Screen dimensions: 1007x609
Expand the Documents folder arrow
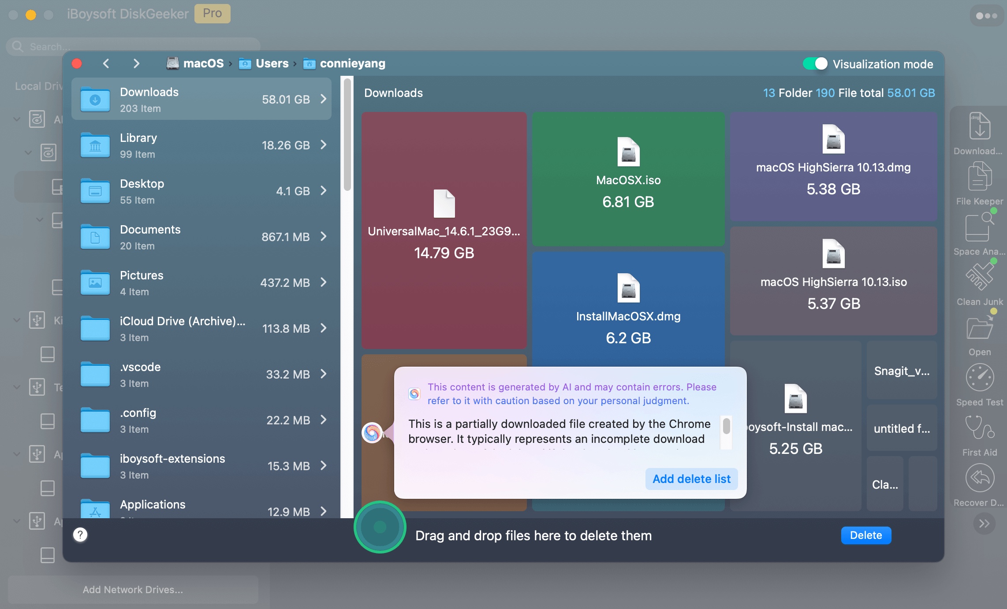click(324, 236)
